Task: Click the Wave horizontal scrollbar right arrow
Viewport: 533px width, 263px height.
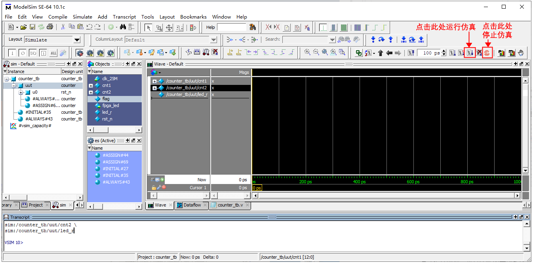Action: [x=517, y=195]
